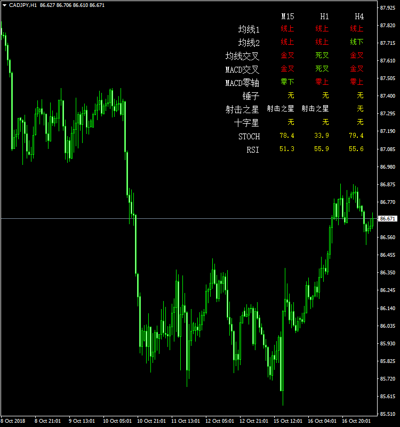Click the RSI row label
This screenshot has width=400, height=427.
[253, 150]
